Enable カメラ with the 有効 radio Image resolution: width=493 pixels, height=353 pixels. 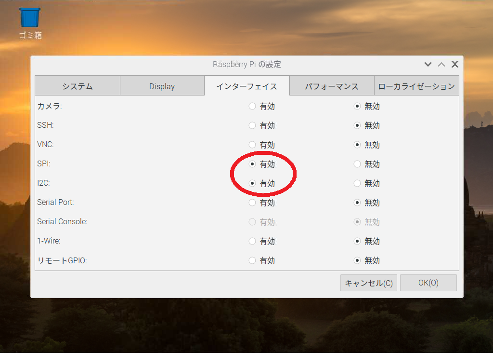click(x=252, y=107)
